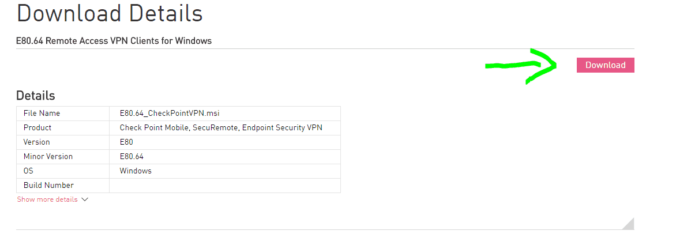Select the Build Number label cell
The width and height of the screenshot is (676, 234).
[48, 186]
